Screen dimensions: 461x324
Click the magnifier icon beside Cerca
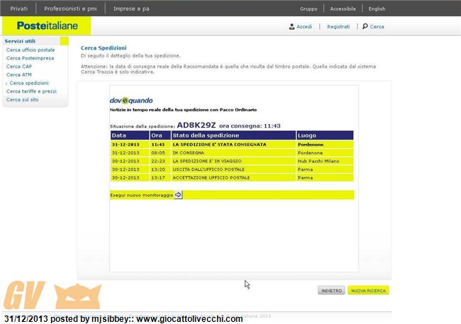click(x=365, y=27)
